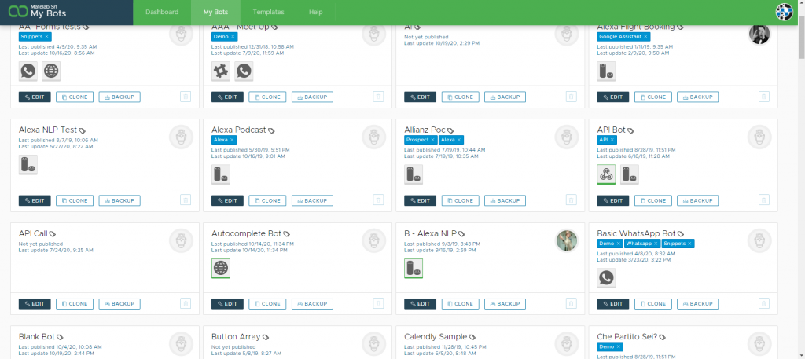This screenshot has width=805, height=359.
Task: Click Alexa device icon on Alexa NLP Test card
Action: (28, 165)
